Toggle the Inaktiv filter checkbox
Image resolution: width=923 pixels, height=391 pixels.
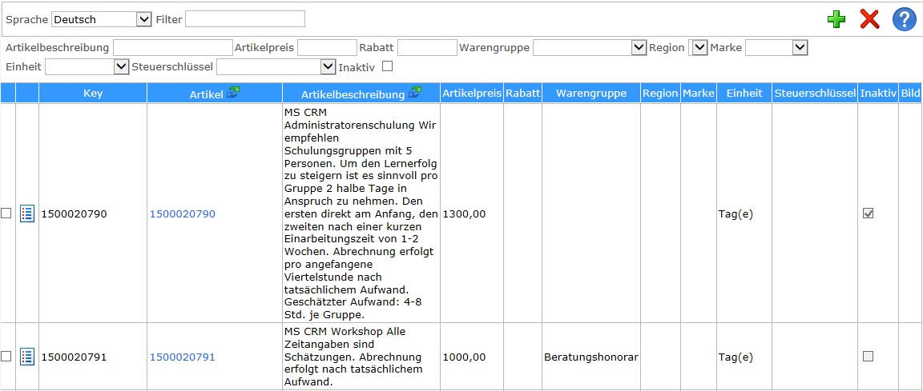[387, 66]
